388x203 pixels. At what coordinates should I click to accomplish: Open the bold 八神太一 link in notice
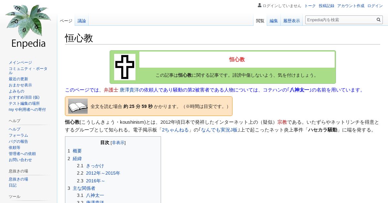[299, 90]
